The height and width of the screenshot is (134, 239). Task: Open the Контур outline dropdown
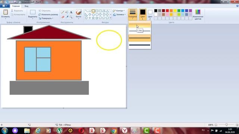coord(119,11)
